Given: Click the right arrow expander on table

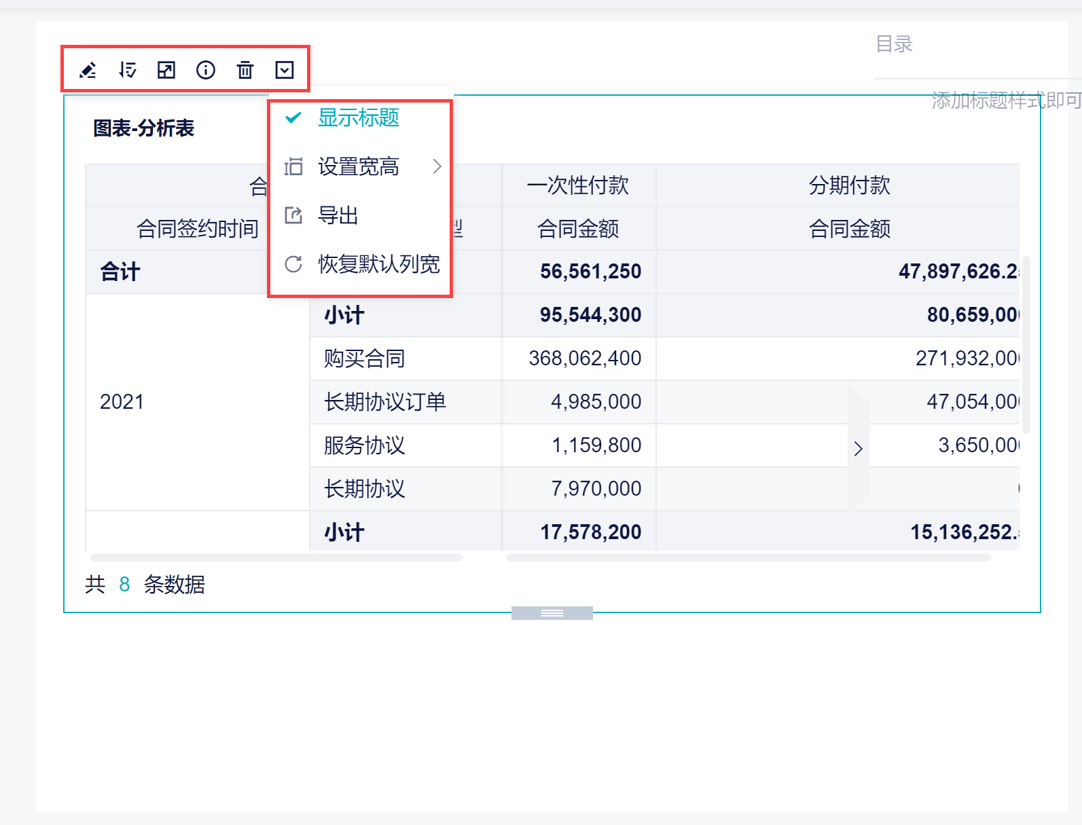Looking at the screenshot, I should pos(859,448).
